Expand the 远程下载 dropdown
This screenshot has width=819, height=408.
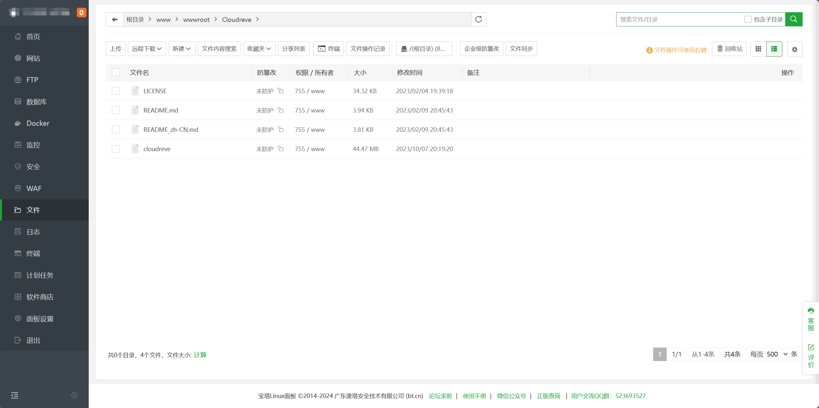pyautogui.click(x=147, y=49)
